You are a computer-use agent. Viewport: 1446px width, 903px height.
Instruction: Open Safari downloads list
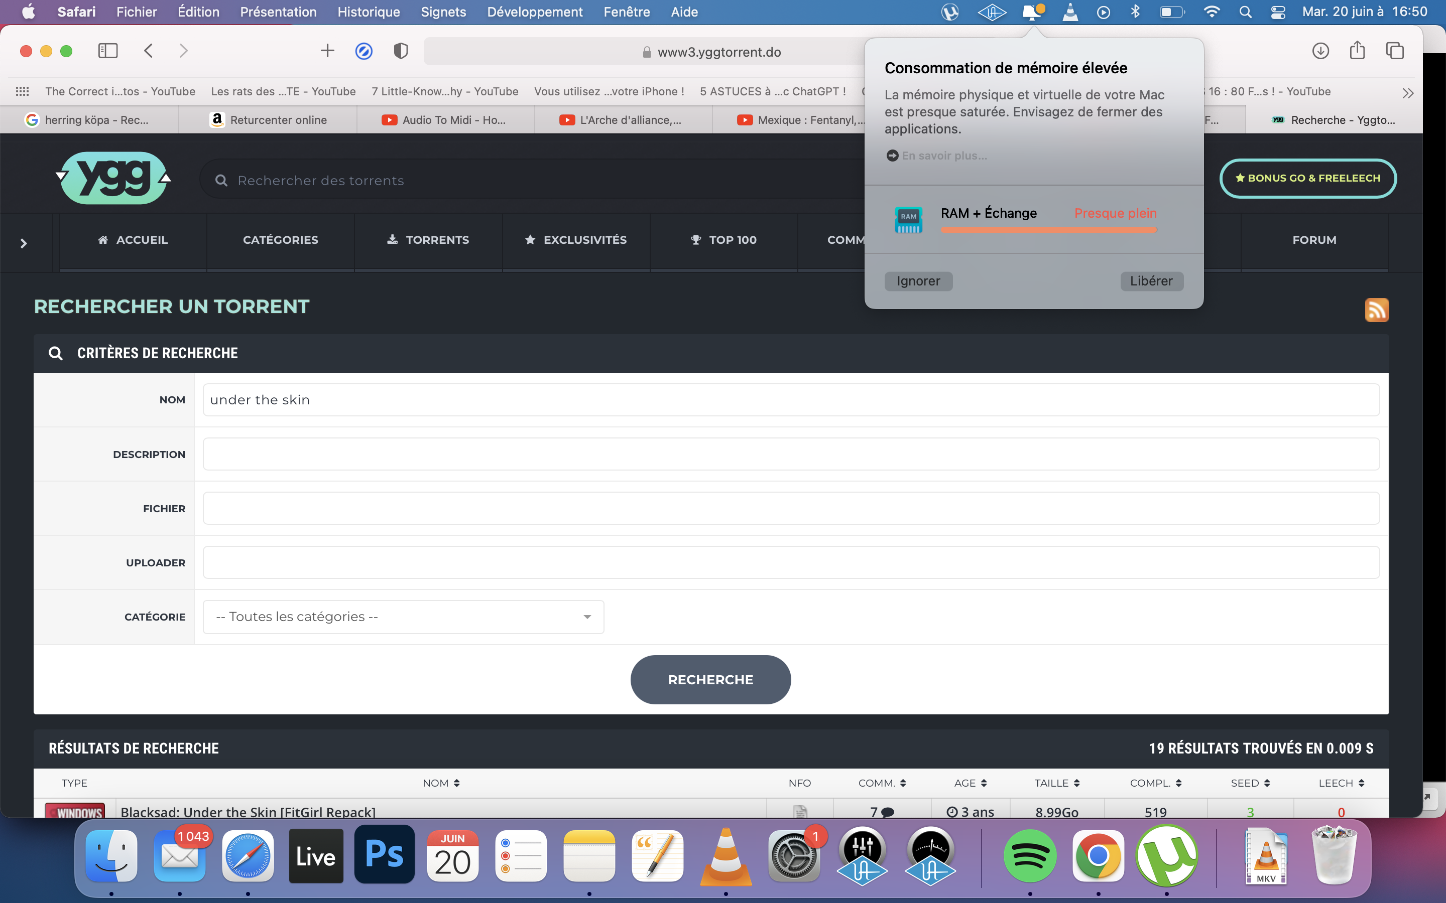[x=1320, y=51]
